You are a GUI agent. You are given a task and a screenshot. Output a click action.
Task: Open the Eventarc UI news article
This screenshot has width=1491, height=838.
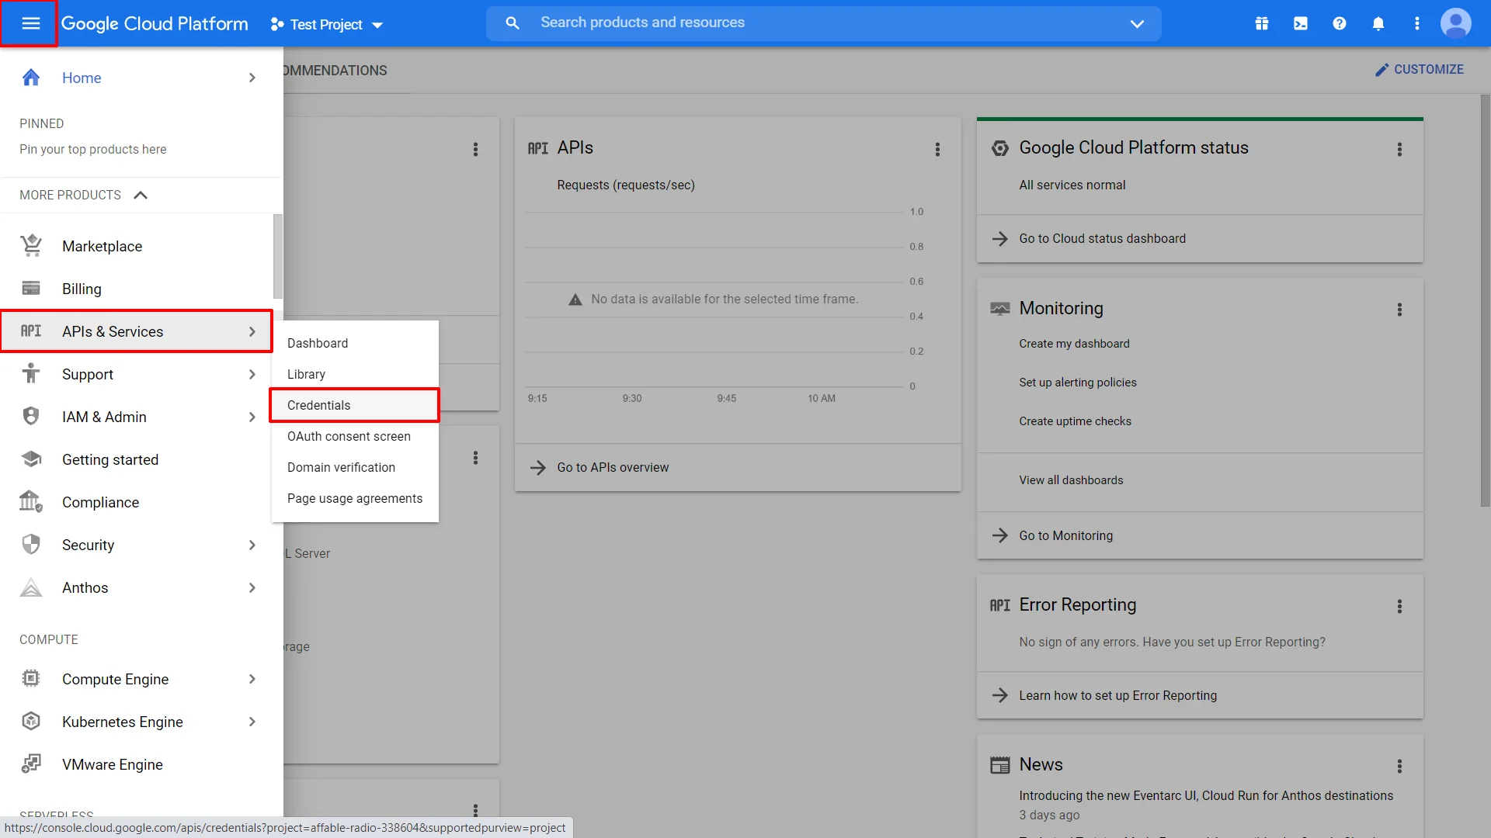point(1205,795)
